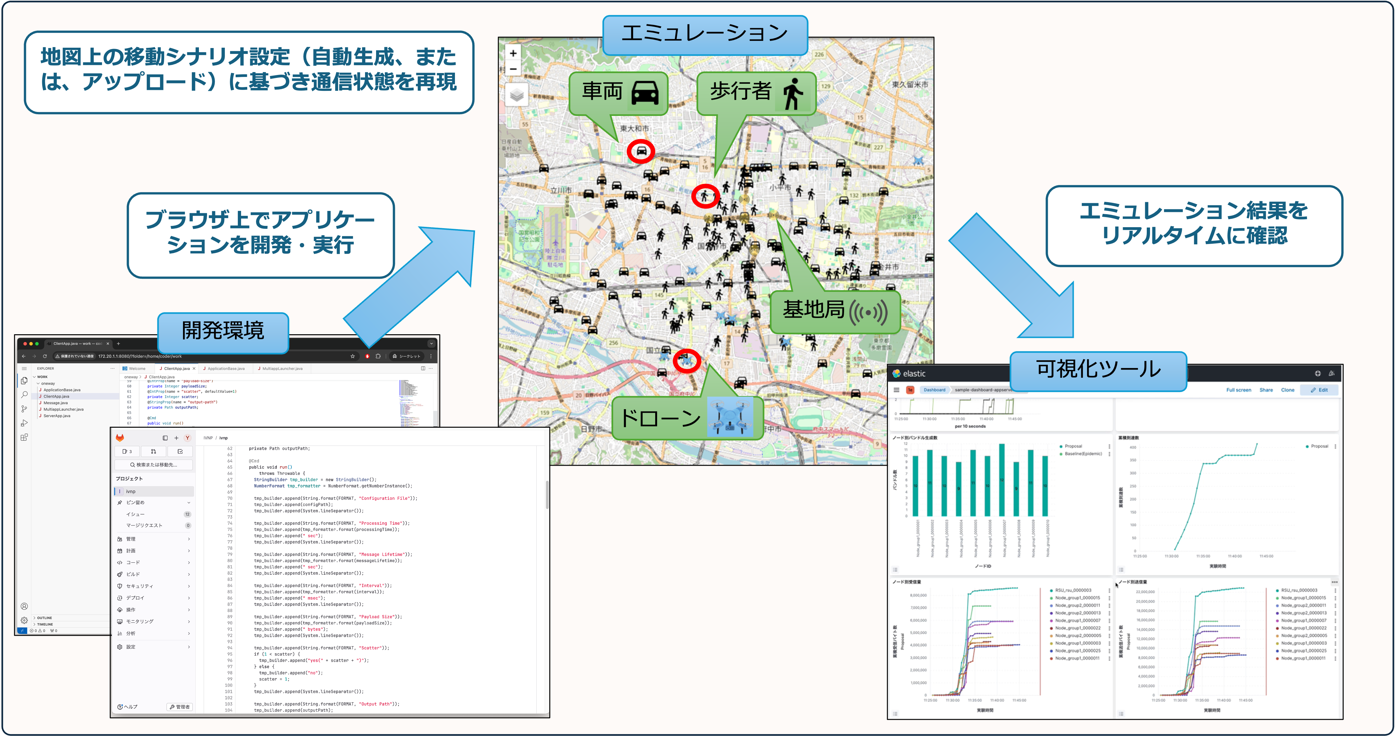Open Extensions view in VS Code activity bar
This screenshot has height=736, width=1395.
[24, 437]
